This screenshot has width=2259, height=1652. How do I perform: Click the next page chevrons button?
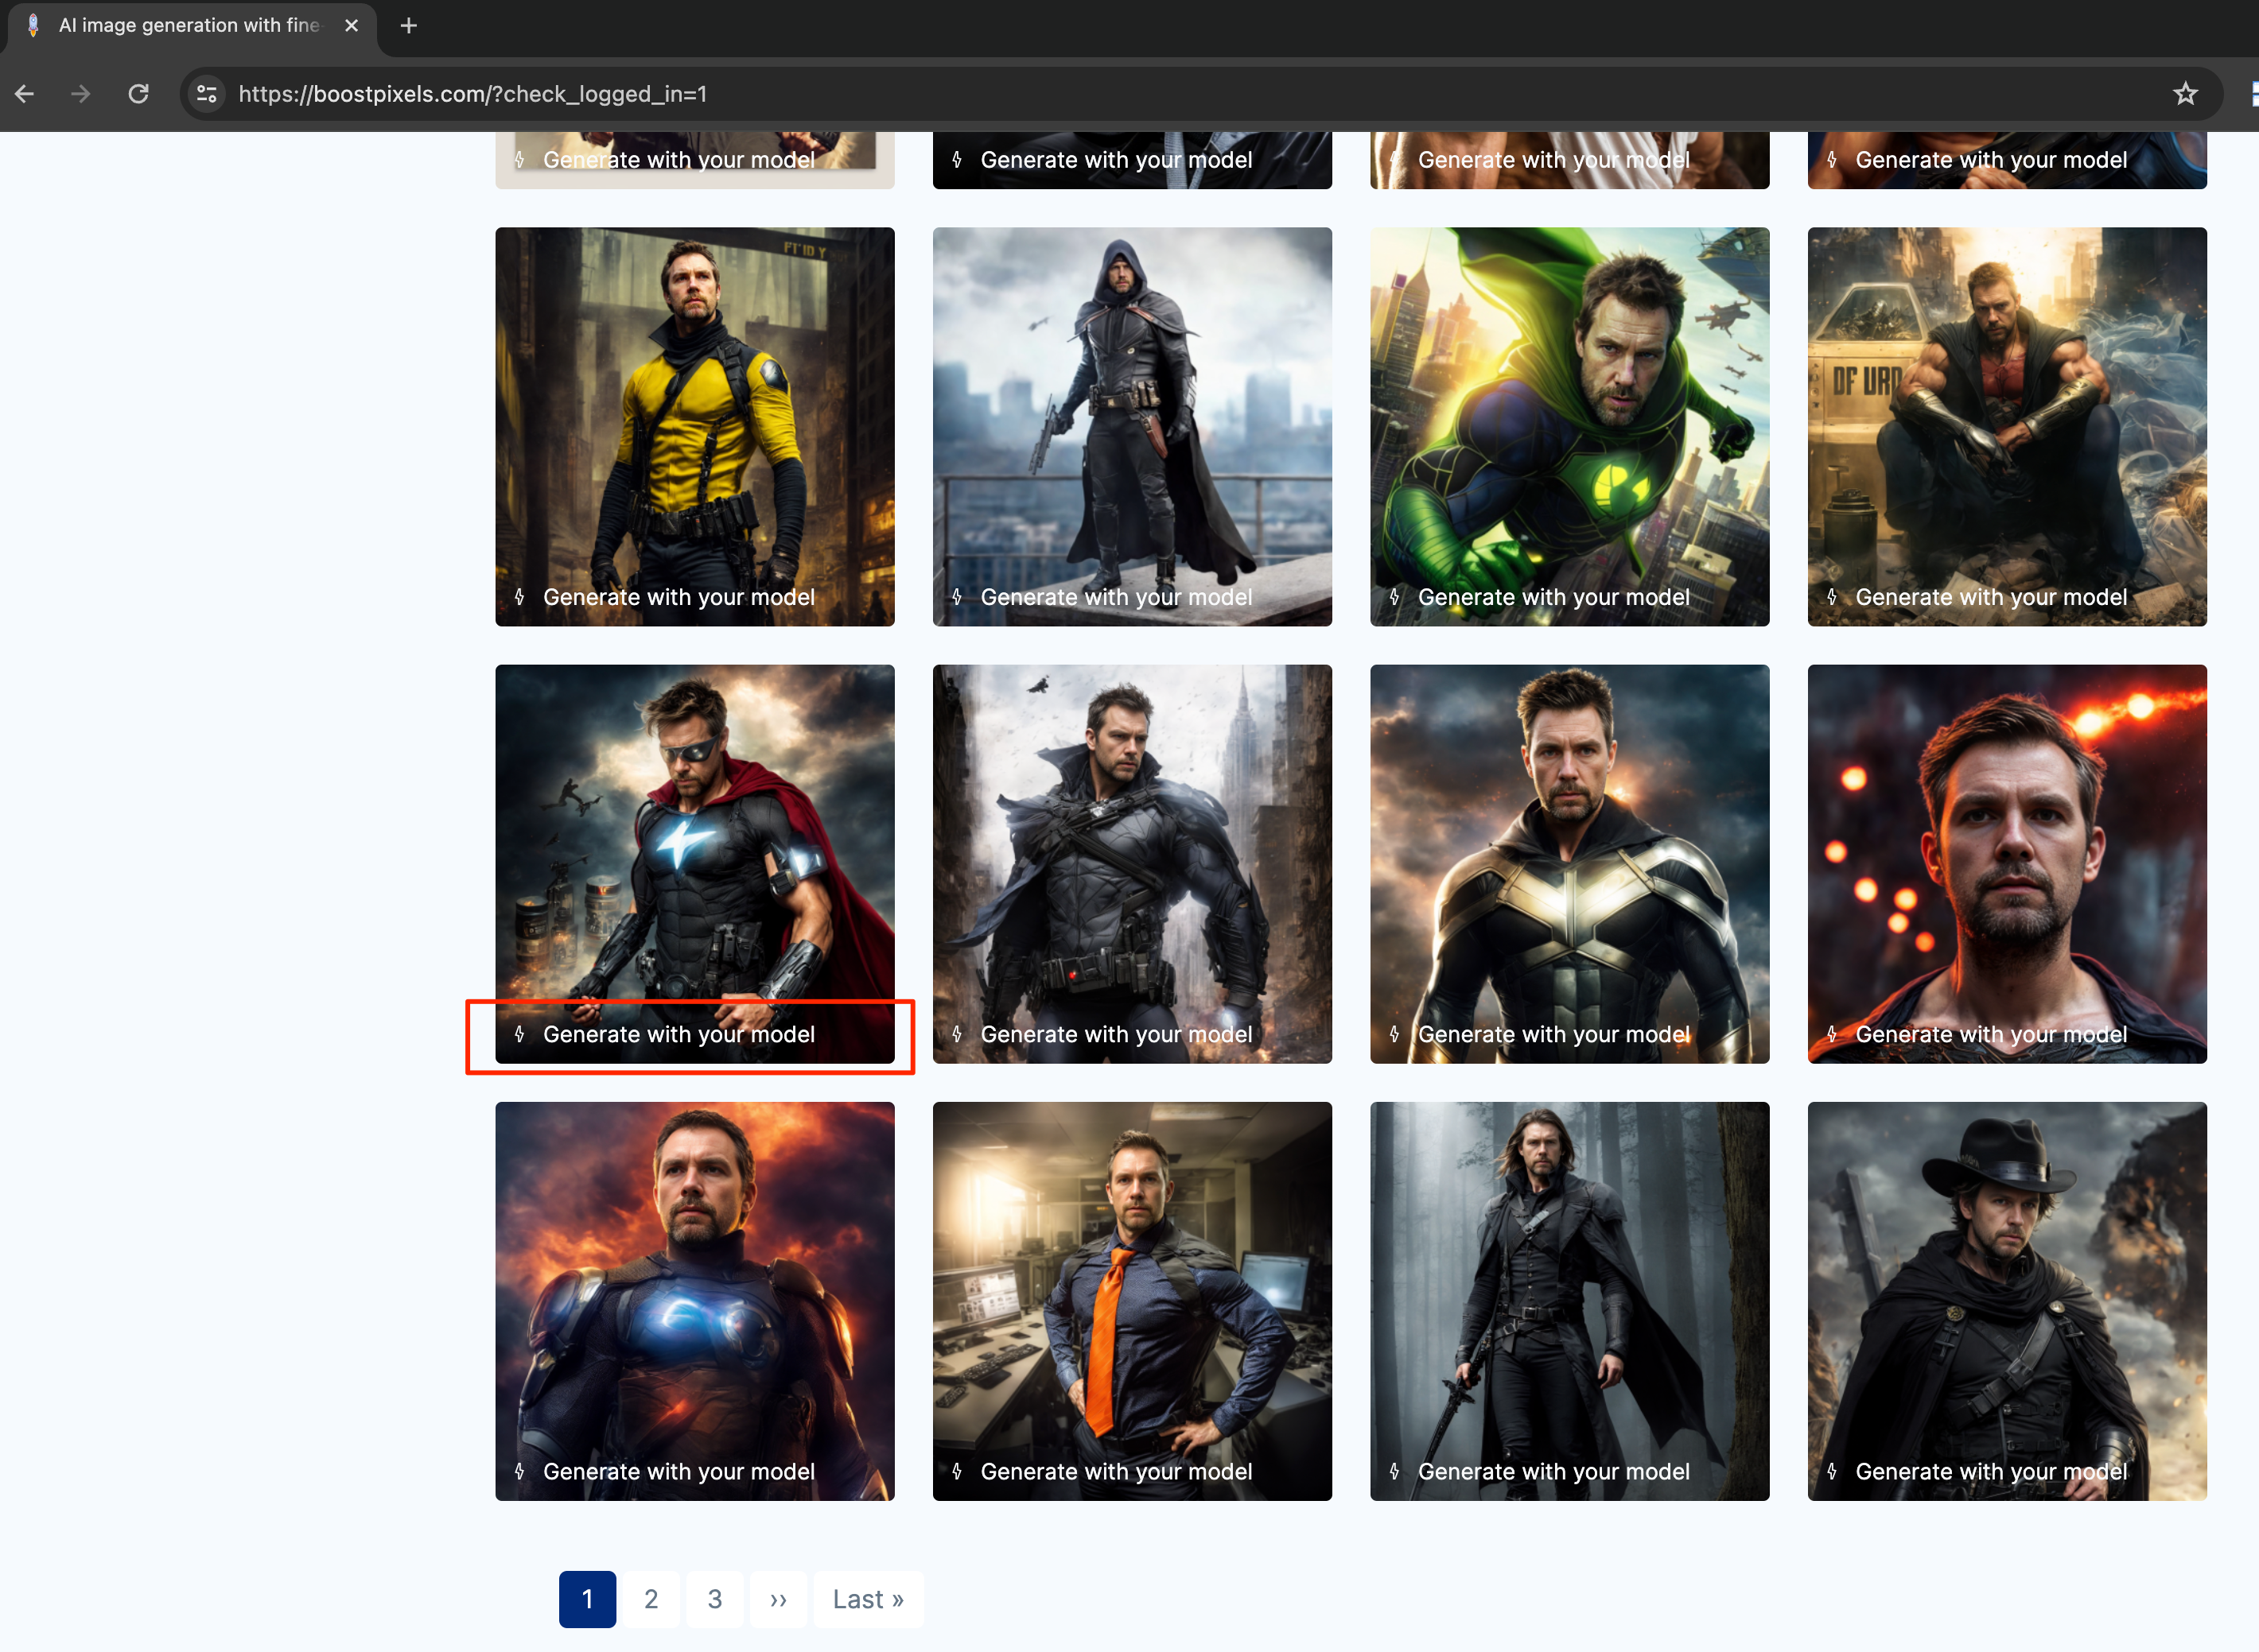[779, 1599]
